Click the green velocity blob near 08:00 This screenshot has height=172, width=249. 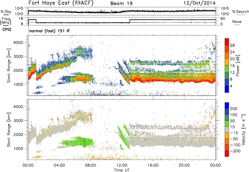(x=78, y=142)
